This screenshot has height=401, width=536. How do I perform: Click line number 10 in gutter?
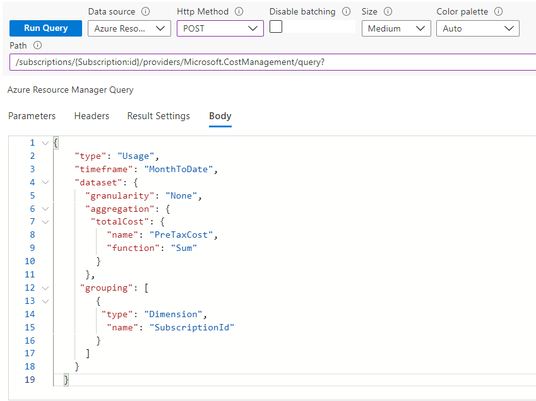click(x=30, y=262)
